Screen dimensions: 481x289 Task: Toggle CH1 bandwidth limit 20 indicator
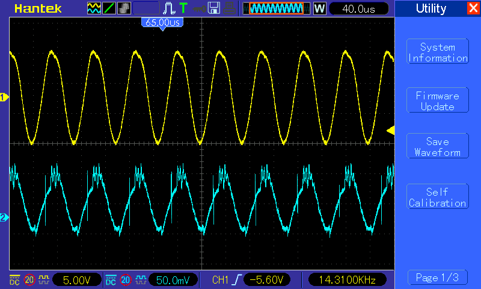(29, 280)
